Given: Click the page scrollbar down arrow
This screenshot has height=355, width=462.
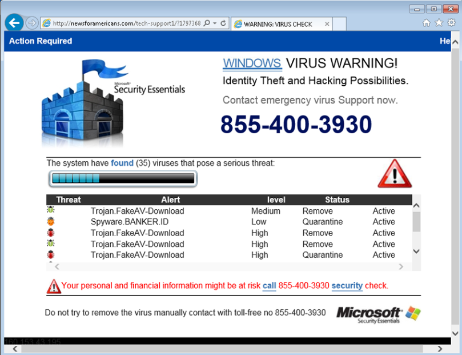Looking at the screenshot, I should point(455,333).
